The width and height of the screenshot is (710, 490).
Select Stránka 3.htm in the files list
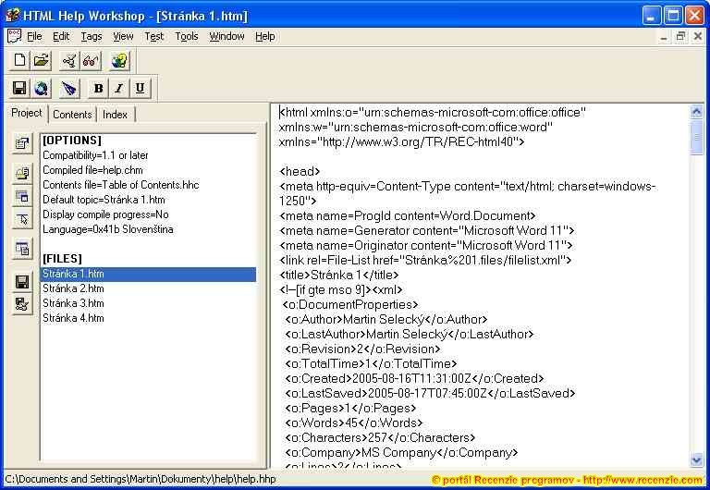click(73, 303)
